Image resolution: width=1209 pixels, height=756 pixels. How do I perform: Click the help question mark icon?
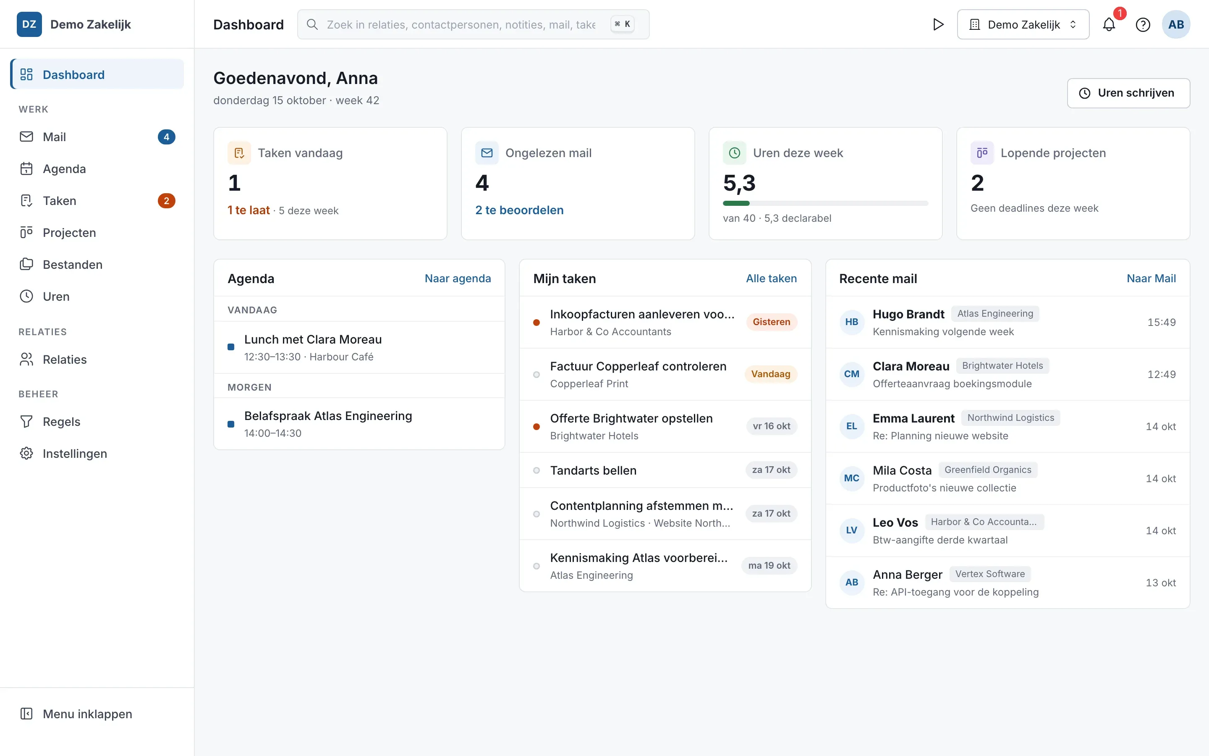tap(1143, 24)
